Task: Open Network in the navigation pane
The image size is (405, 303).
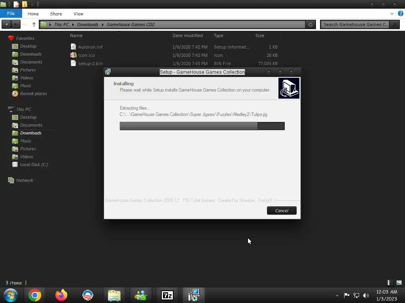Action: [25, 180]
